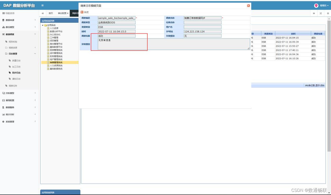The image size is (331, 195).
Task: Open the 管理员 user dropdown
Action: click(x=324, y=6)
